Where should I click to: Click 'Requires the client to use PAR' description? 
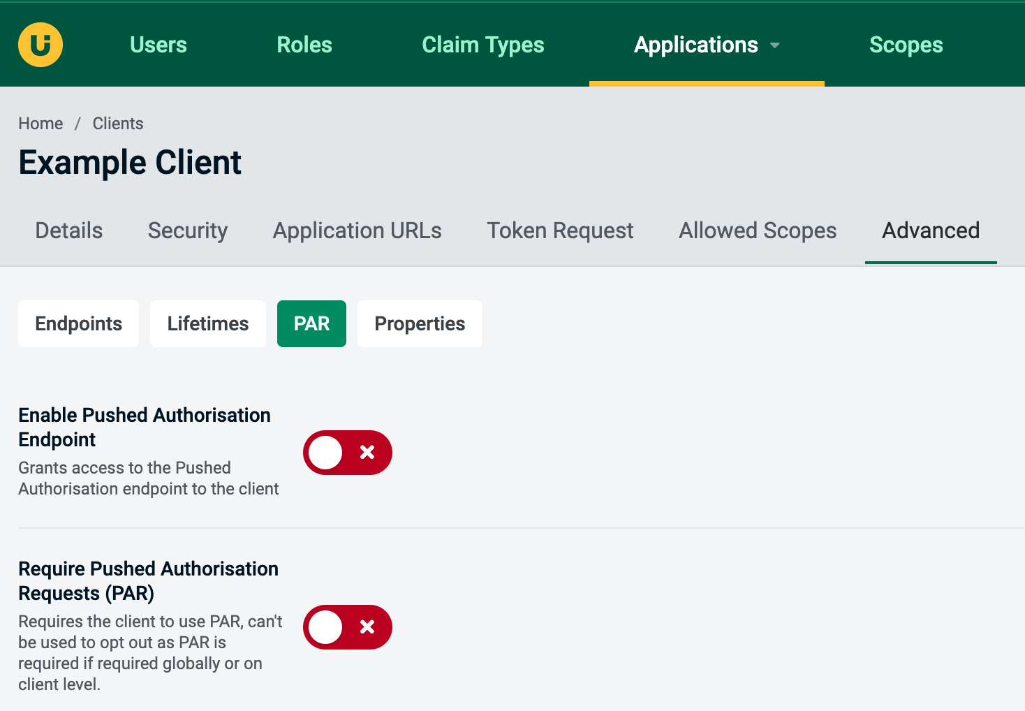coord(150,653)
